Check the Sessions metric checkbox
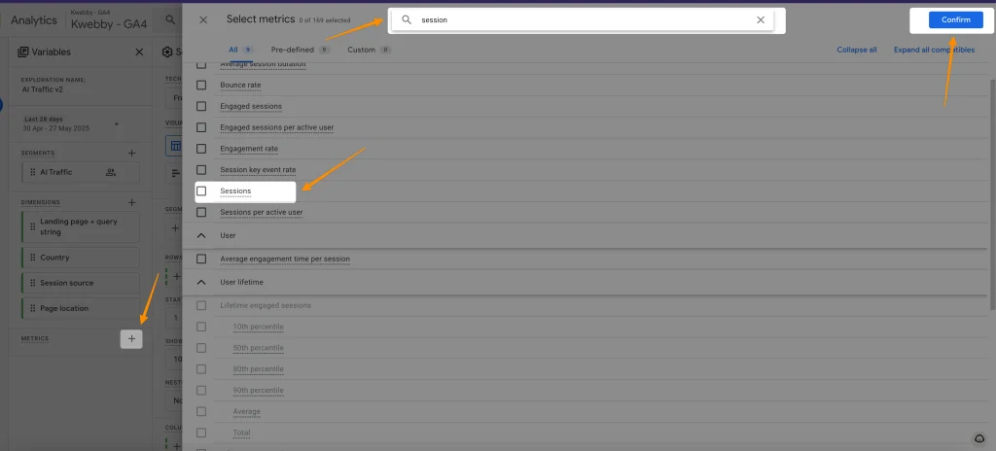Viewport: 996px width, 451px height. tap(201, 191)
